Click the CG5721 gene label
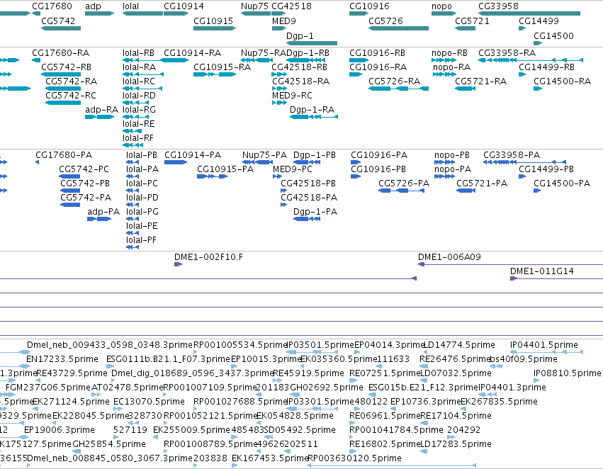The height and width of the screenshot is (469, 603). click(x=472, y=21)
